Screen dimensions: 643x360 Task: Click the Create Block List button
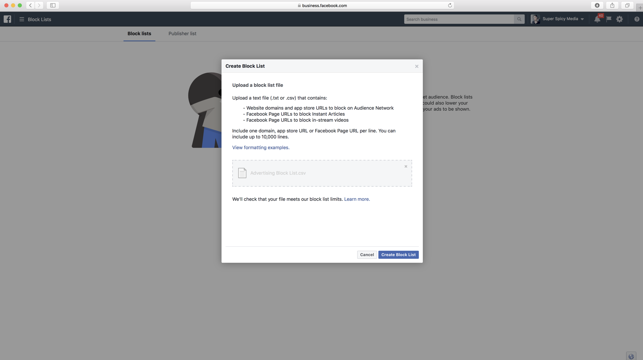(398, 255)
